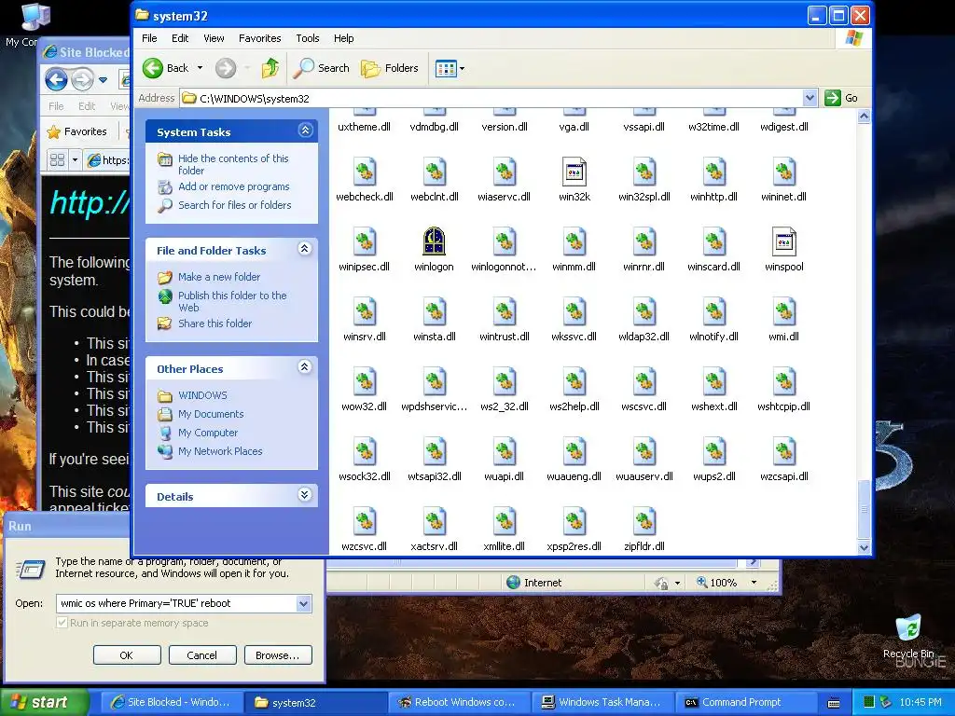This screenshot has width=955, height=716.
Task: Toggle the Folders pane in system32
Action: click(390, 68)
